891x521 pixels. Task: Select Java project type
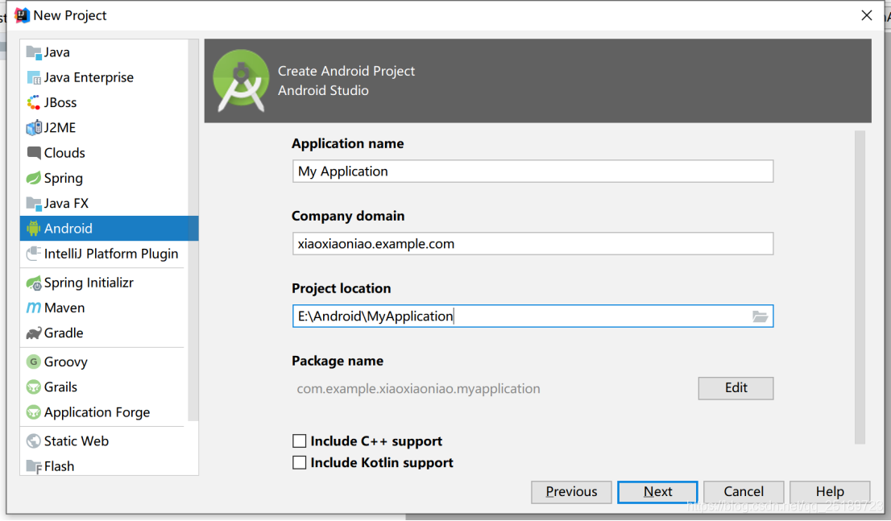(x=109, y=52)
